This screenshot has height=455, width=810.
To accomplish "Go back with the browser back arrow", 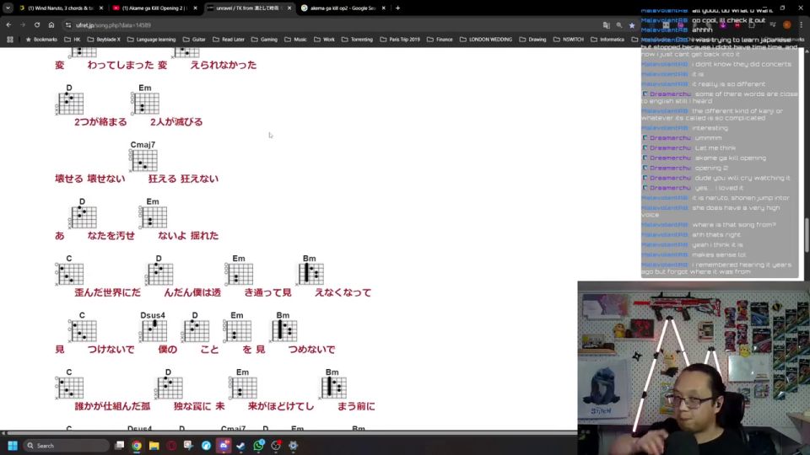I will pos(8,24).
